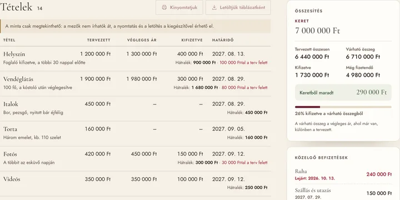Click the Kifizetve column header
Image resolution: width=400 pixels, height=200 pixels.
pos(192,40)
